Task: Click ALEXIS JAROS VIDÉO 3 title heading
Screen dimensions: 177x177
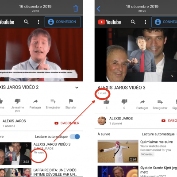Action: pyautogui.click(x=122, y=88)
